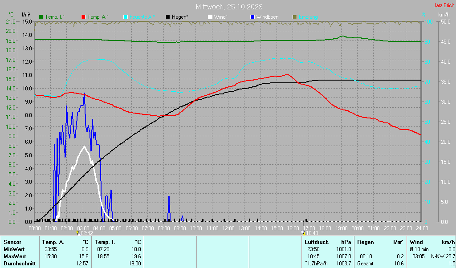
Task: Click the olive-colored legend square
Action: pyautogui.click(x=294, y=17)
